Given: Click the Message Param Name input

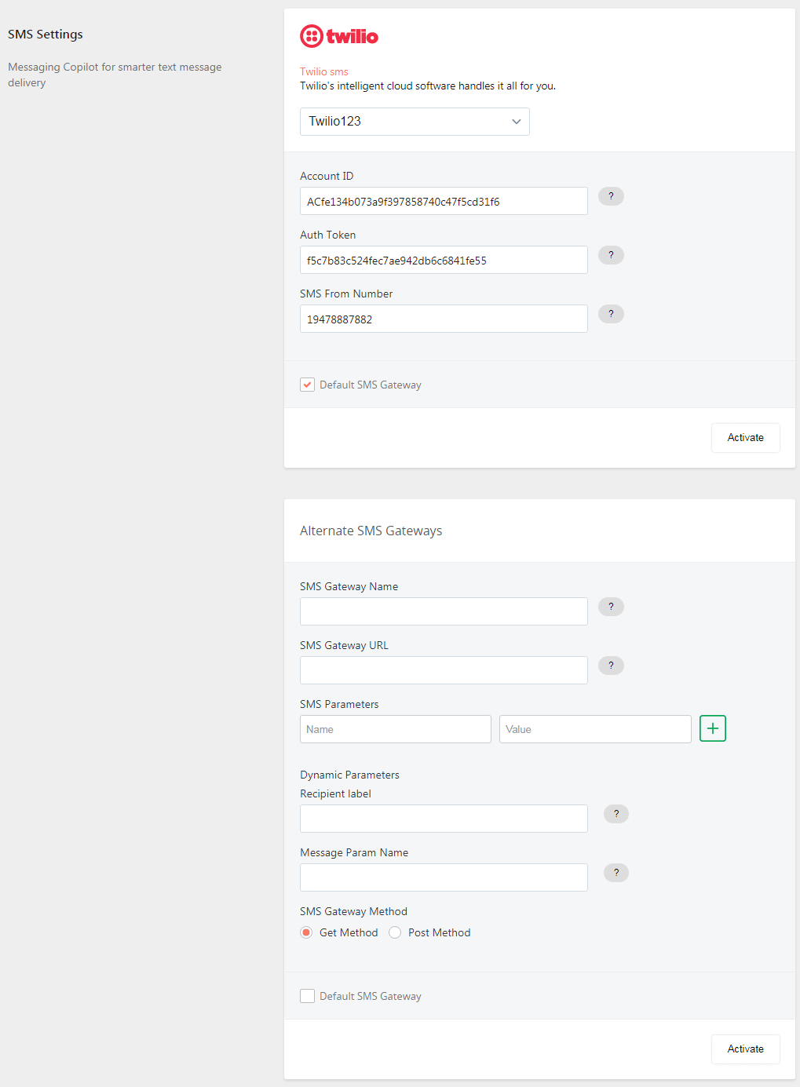Looking at the screenshot, I should [444, 877].
